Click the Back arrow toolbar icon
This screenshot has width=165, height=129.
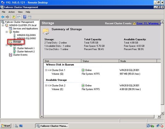tap(3, 17)
